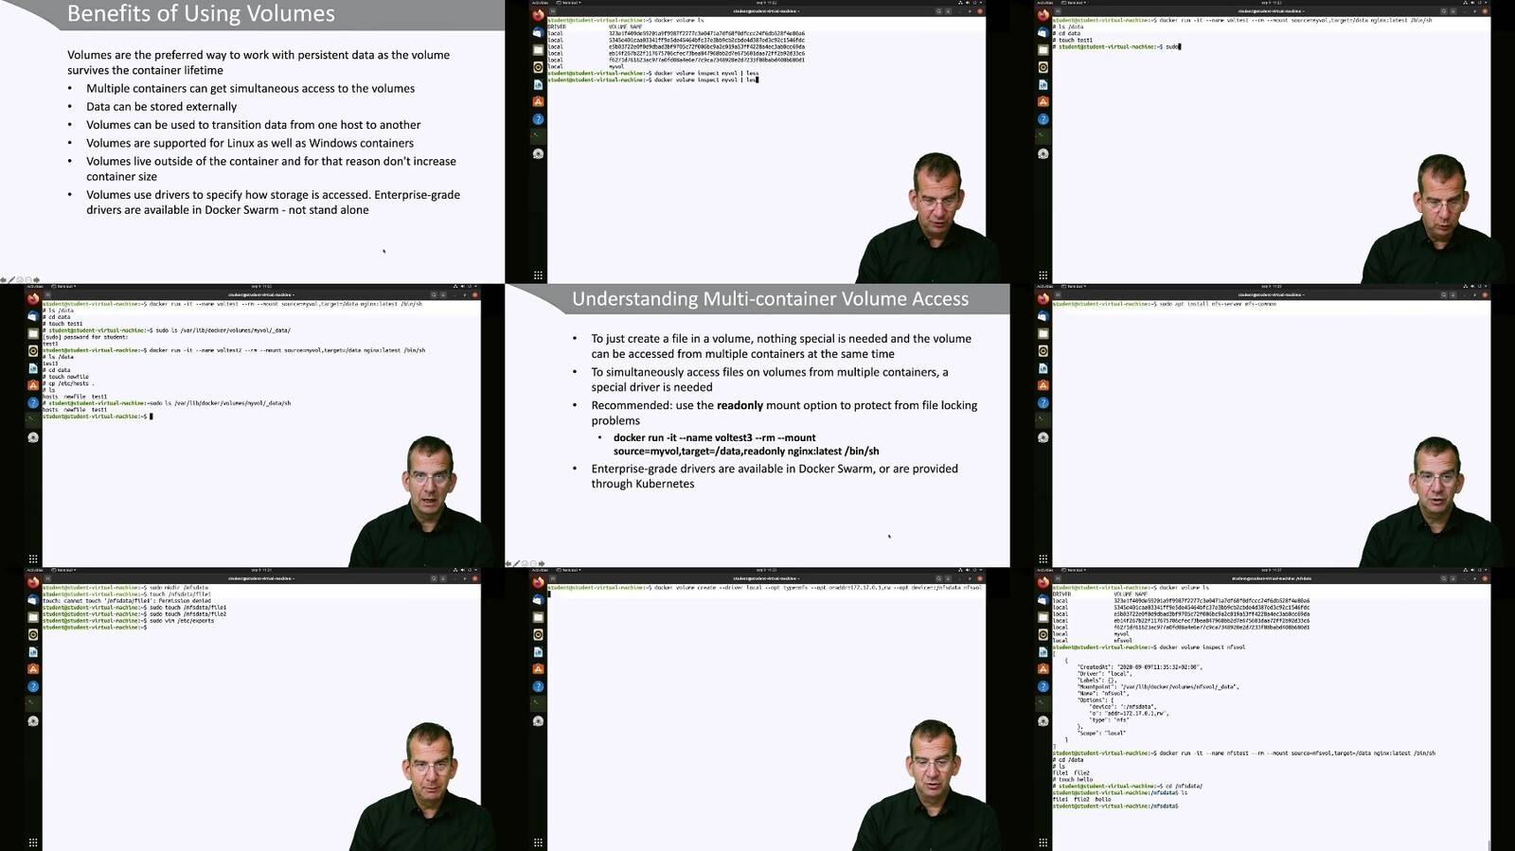Select the 'Benefits of Using Volumes' slide thumbnail
This screenshot has height=851, width=1515.
(x=252, y=141)
